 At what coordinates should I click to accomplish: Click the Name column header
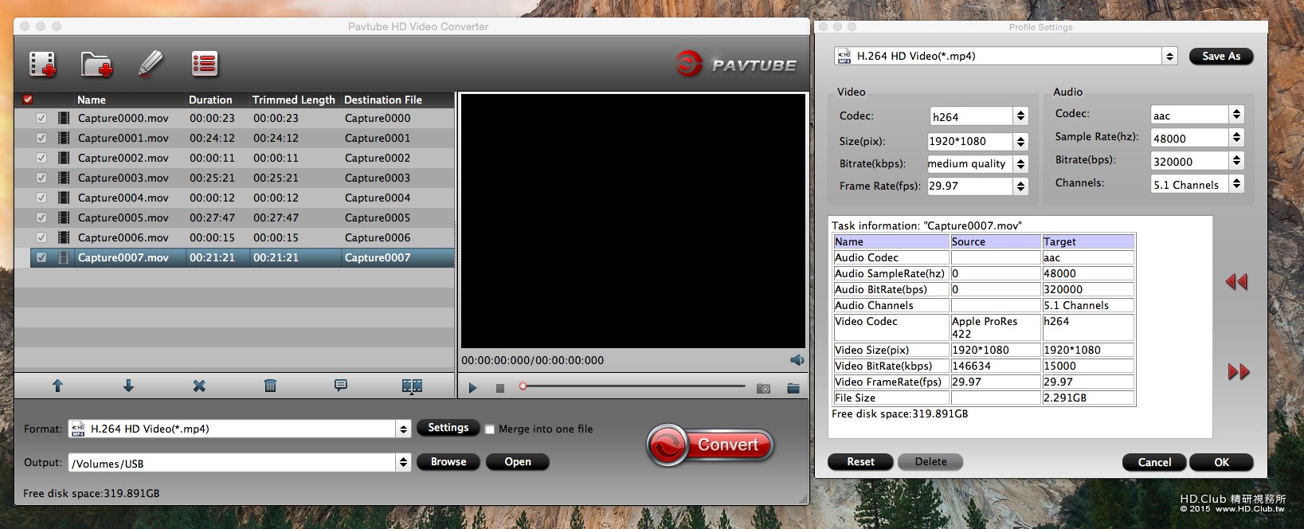click(130, 100)
